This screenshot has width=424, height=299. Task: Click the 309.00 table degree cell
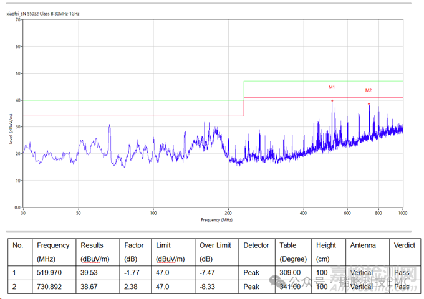point(290,273)
